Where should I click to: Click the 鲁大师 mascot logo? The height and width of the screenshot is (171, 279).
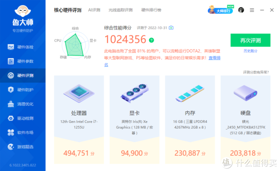[x=23, y=11]
